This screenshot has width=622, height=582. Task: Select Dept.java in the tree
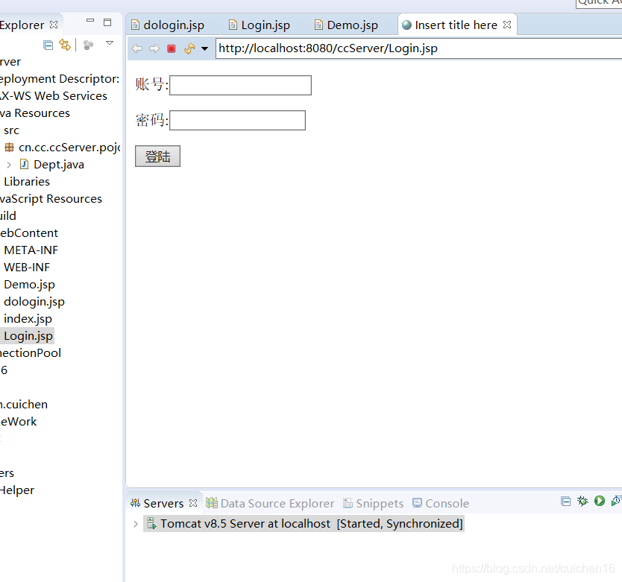[x=59, y=165]
